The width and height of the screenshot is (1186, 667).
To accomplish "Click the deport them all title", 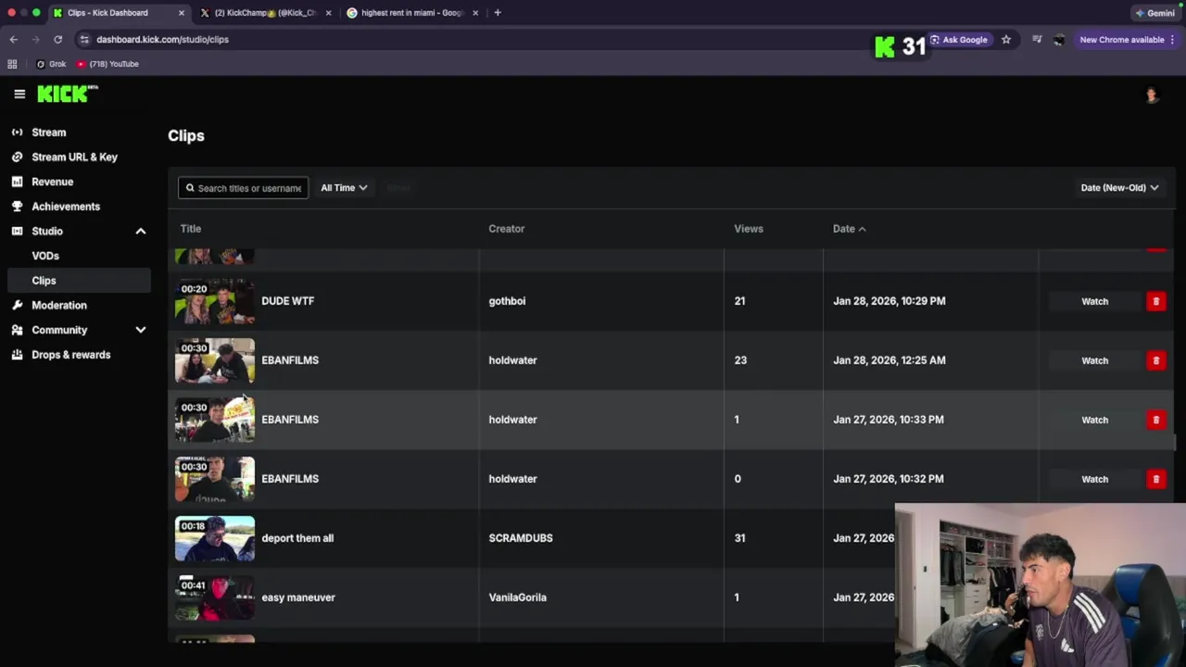I will tap(297, 538).
